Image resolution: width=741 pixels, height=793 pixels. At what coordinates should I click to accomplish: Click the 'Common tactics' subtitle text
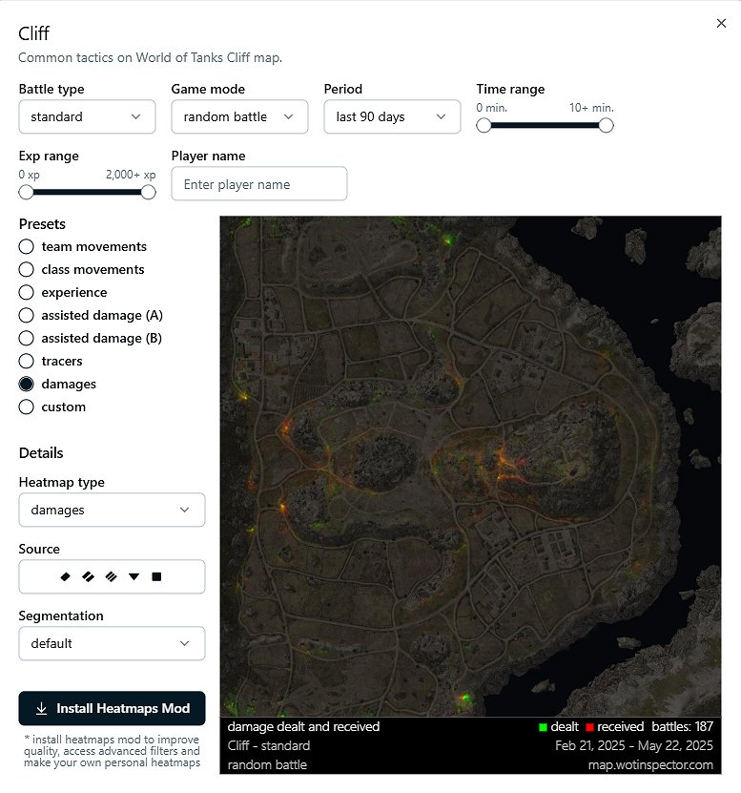(150, 57)
